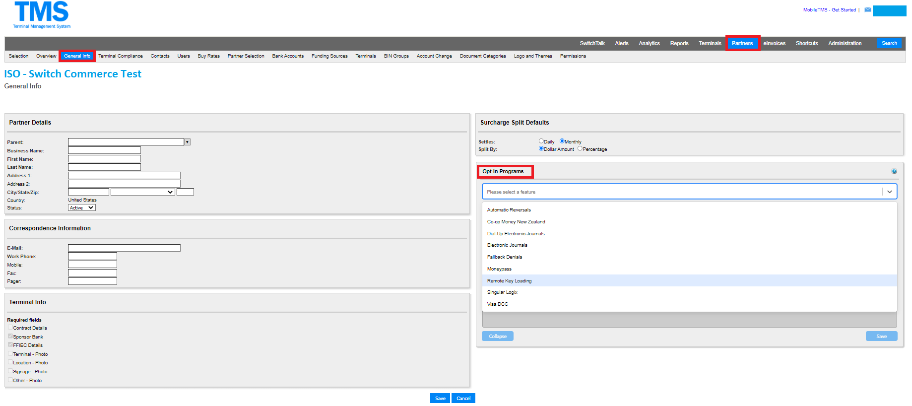Switch to the Overview tab
This screenshot has width=912, height=406.
(x=46, y=56)
